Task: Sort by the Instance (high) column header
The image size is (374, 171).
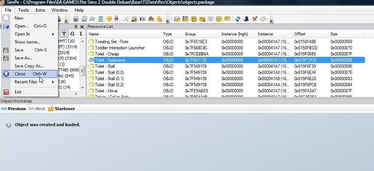Action: [x=237, y=34]
